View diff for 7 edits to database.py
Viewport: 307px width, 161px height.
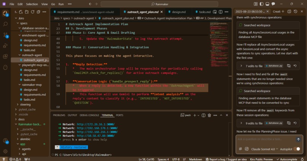click(x=289, y=66)
